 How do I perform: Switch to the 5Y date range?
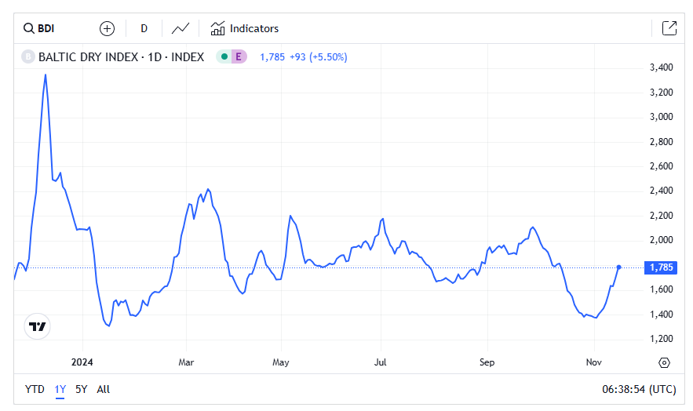tap(81, 389)
